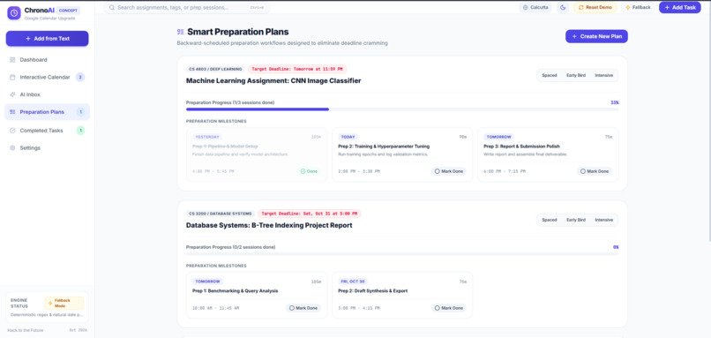Toggle the Done status on Pipeline & Model Setup
Image resolution: width=711 pixels, height=338 pixels.
pos(310,171)
